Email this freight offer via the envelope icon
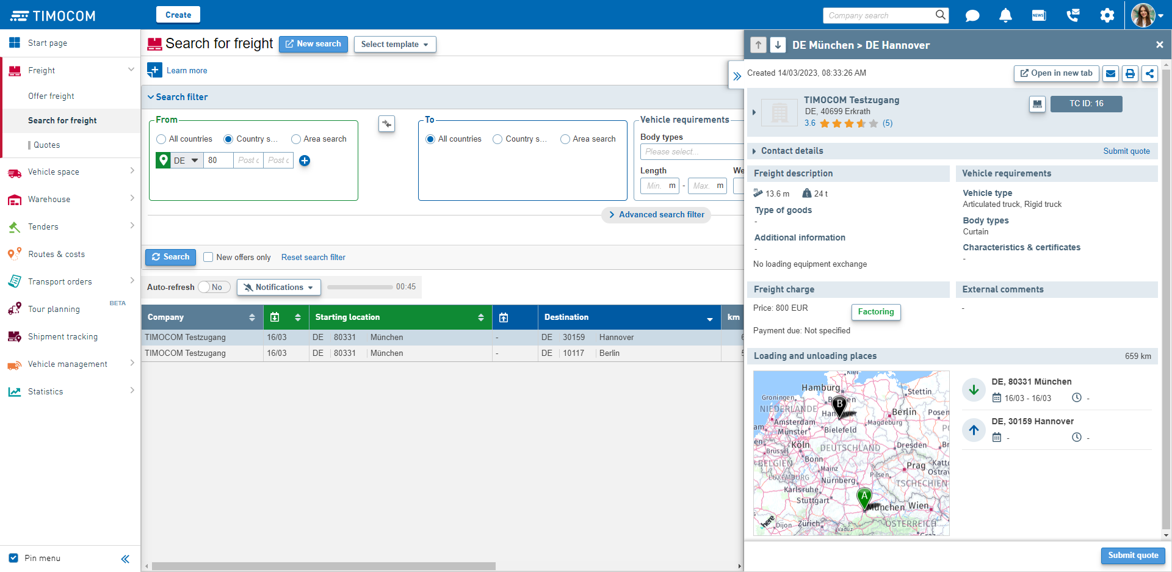Screen dimensions: 1172x572 pyautogui.click(x=1110, y=73)
